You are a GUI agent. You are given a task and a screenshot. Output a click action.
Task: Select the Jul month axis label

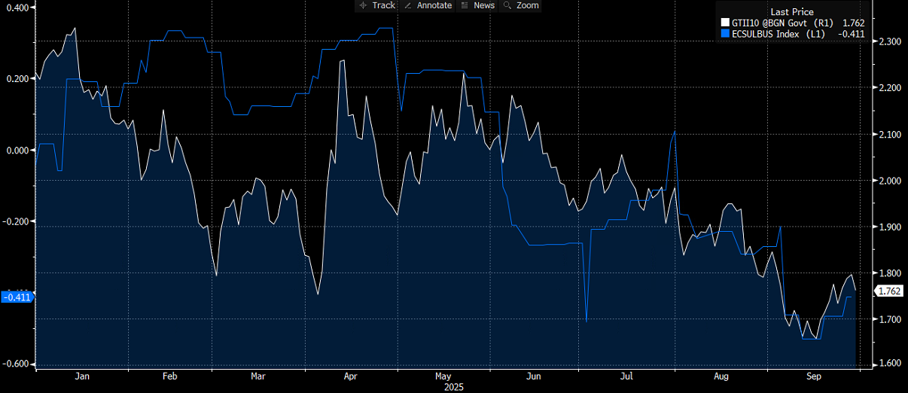(x=625, y=376)
